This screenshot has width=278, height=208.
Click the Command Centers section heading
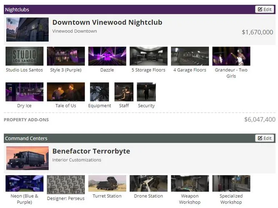[x=26, y=139]
